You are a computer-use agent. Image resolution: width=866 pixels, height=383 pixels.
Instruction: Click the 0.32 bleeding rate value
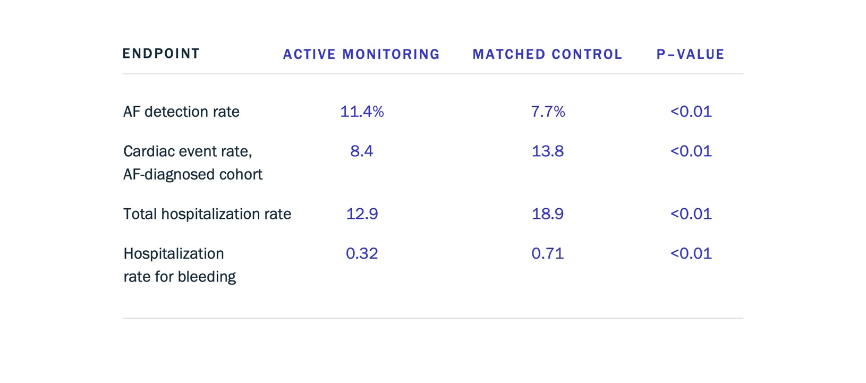point(362,253)
